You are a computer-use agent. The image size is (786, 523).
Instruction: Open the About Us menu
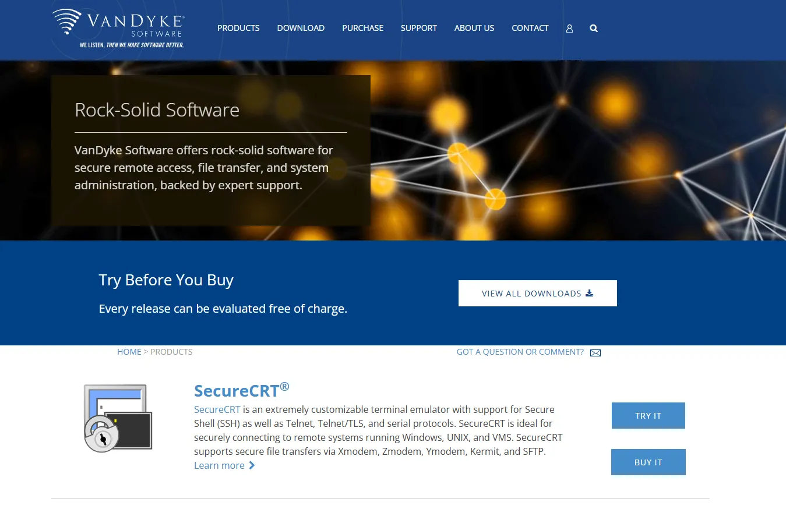pyautogui.click(x=474, y=28)
